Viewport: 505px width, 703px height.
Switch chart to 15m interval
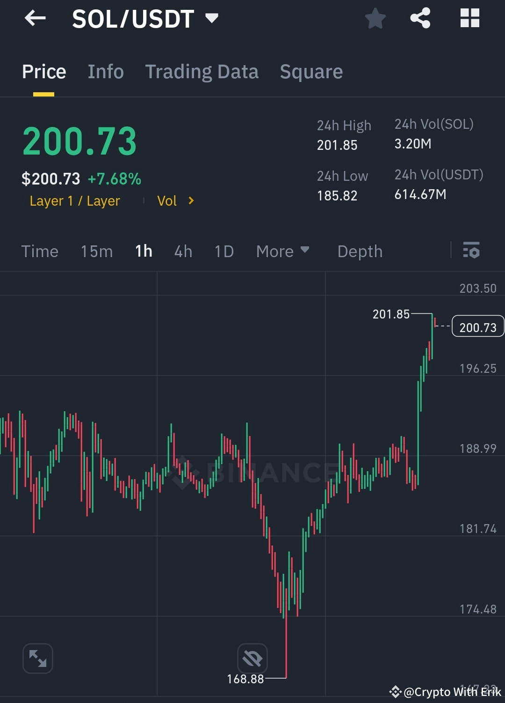(96, 251)
